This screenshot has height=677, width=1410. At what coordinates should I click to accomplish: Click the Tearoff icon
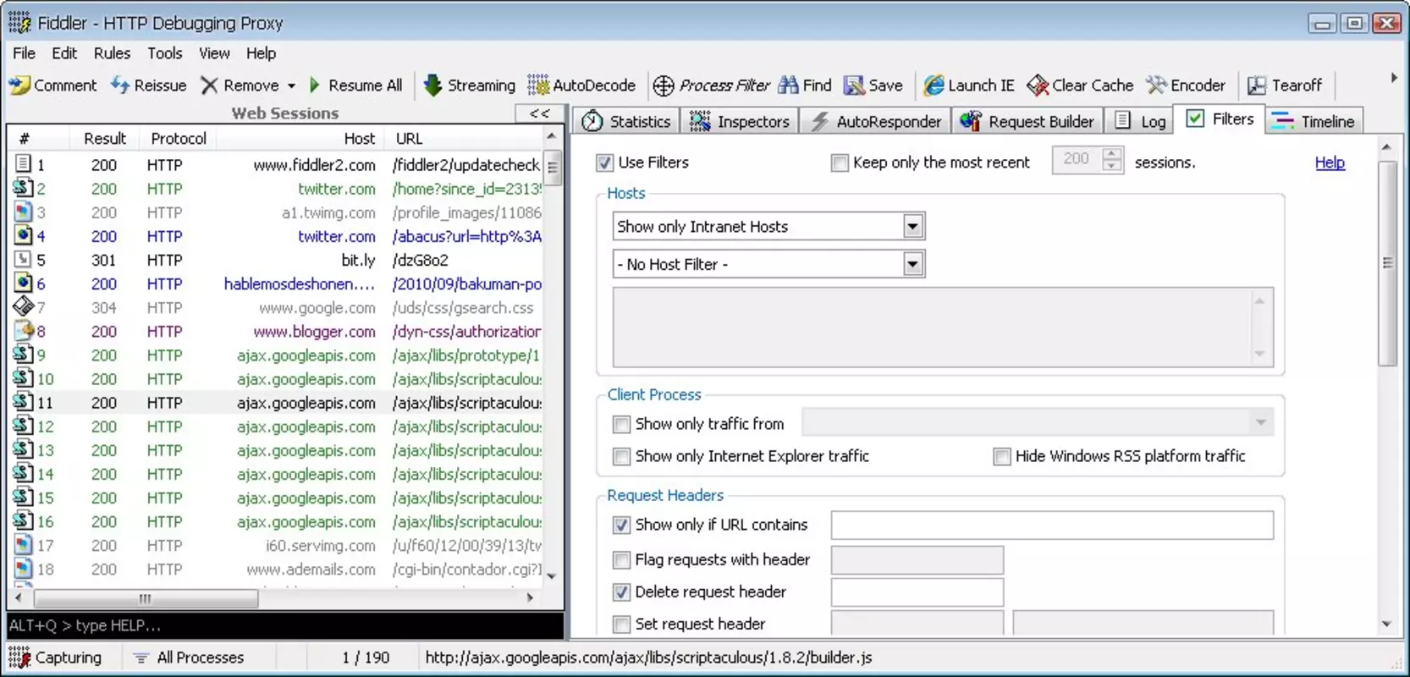point(1257,85)
